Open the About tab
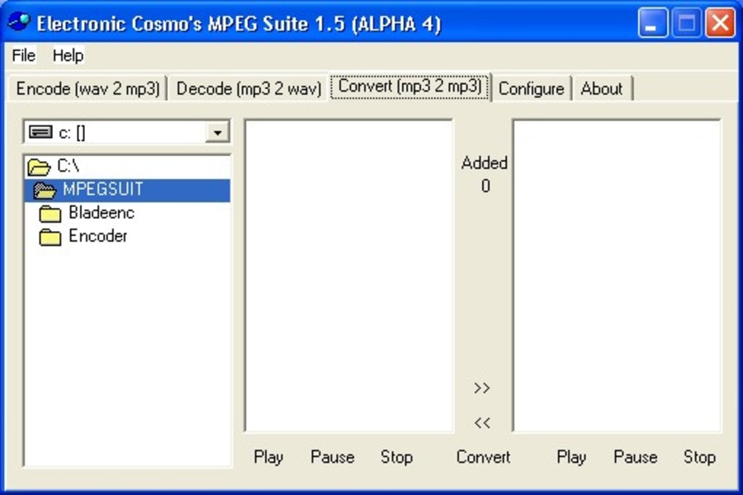This screenshot has height=495, width=743. [x=602, y=88]
